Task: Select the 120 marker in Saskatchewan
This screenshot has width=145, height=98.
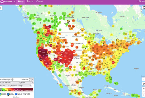Action: tap(73, 26)
